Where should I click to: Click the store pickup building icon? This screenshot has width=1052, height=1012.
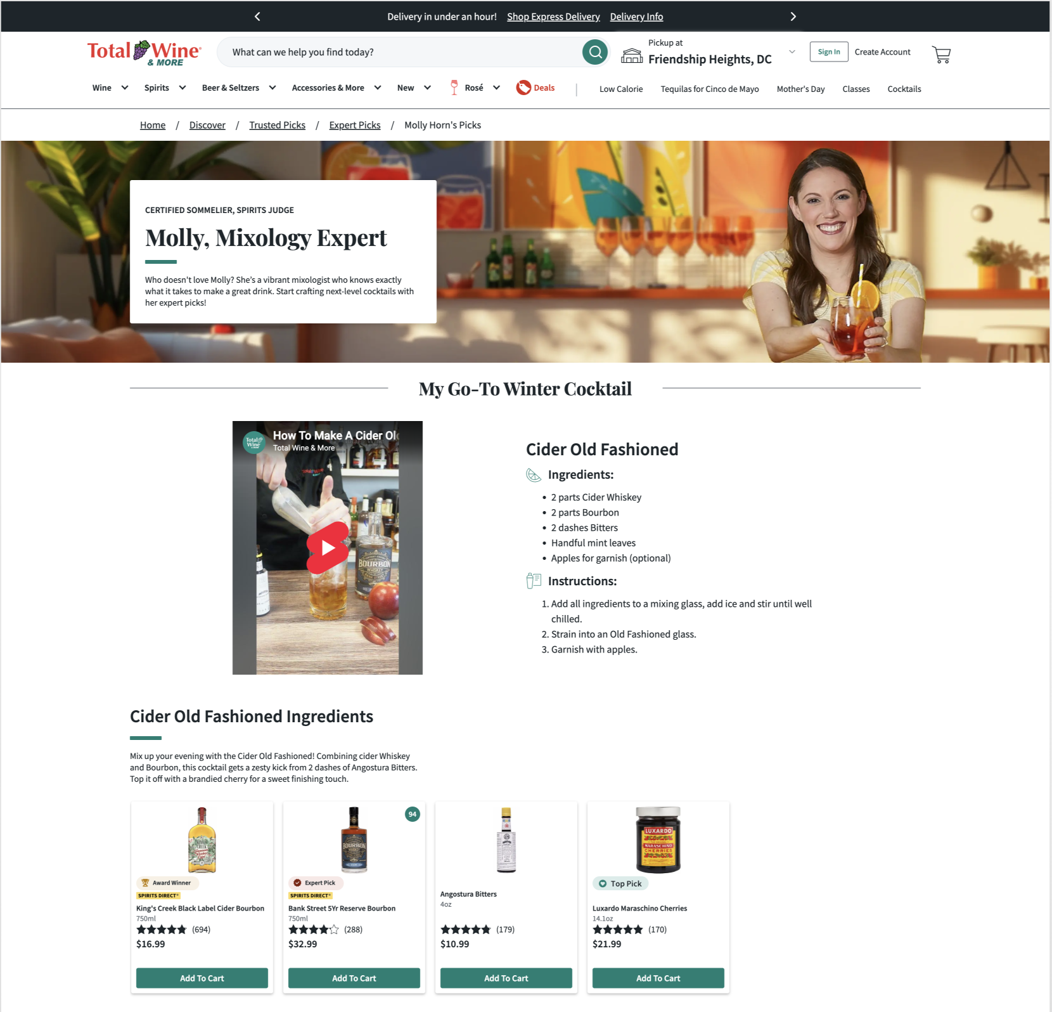[x=632, y=55]
